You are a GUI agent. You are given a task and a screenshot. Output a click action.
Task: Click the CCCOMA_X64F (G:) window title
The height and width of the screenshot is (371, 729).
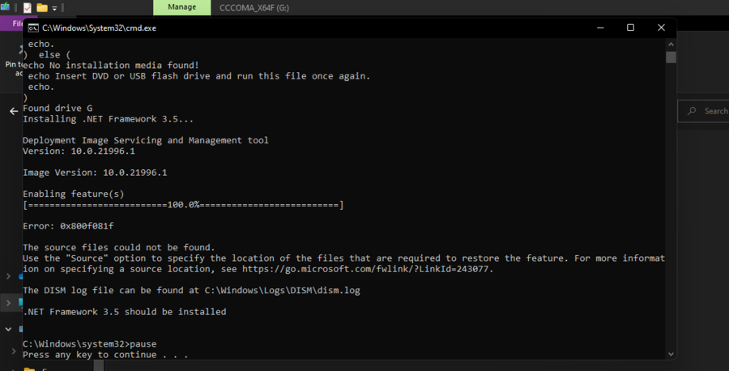click(x=254, y=7)
